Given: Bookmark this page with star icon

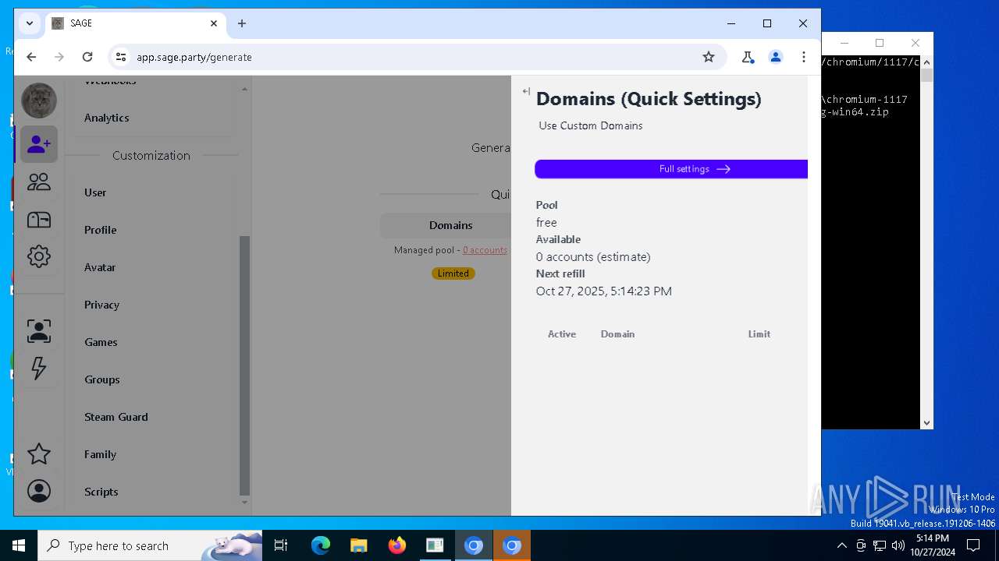Looking at the screenshot, I should click(709, 57).
